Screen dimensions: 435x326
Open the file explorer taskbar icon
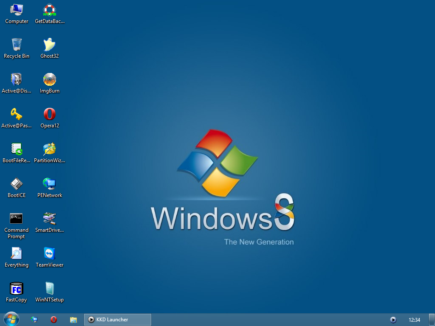[73, 320]
